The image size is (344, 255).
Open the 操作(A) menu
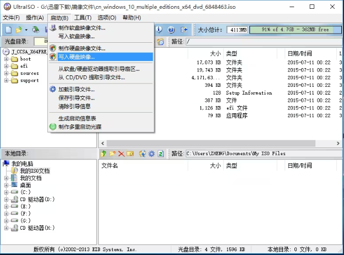pos(35,18)
